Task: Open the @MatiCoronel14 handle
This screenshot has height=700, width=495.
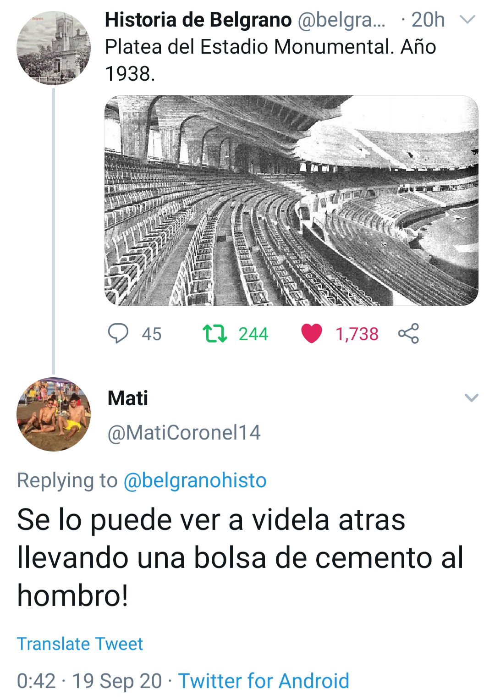Action: [x=184, y=433]
